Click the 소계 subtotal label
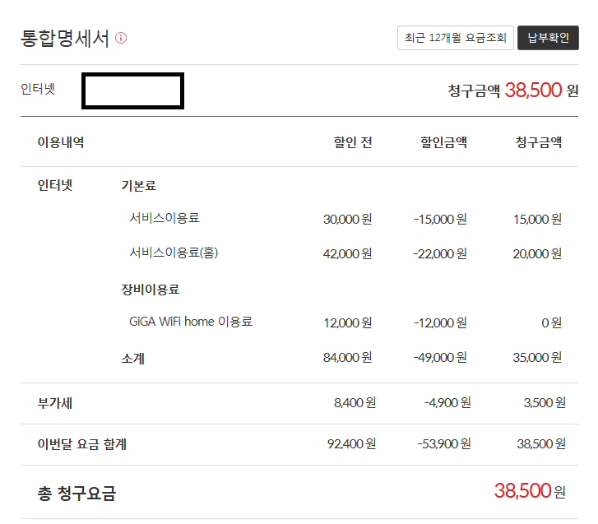The image size is (598, 524). tap(133, 358)
